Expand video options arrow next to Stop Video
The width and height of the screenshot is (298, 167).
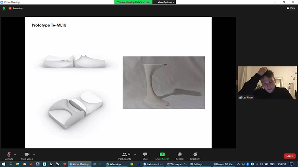point(34,154)
